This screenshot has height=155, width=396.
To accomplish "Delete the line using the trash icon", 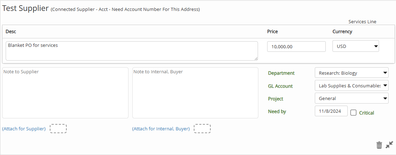I will [379, 145].
